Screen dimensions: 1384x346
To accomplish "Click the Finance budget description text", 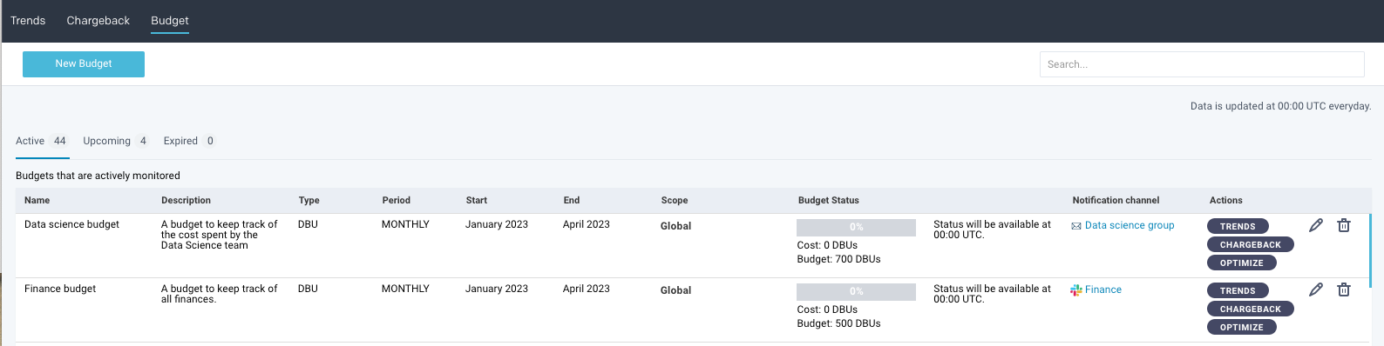I will click(220, 294).
